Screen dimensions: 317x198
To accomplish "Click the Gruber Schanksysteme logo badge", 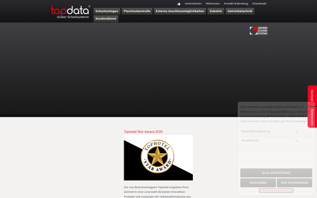I will point(258,31).
